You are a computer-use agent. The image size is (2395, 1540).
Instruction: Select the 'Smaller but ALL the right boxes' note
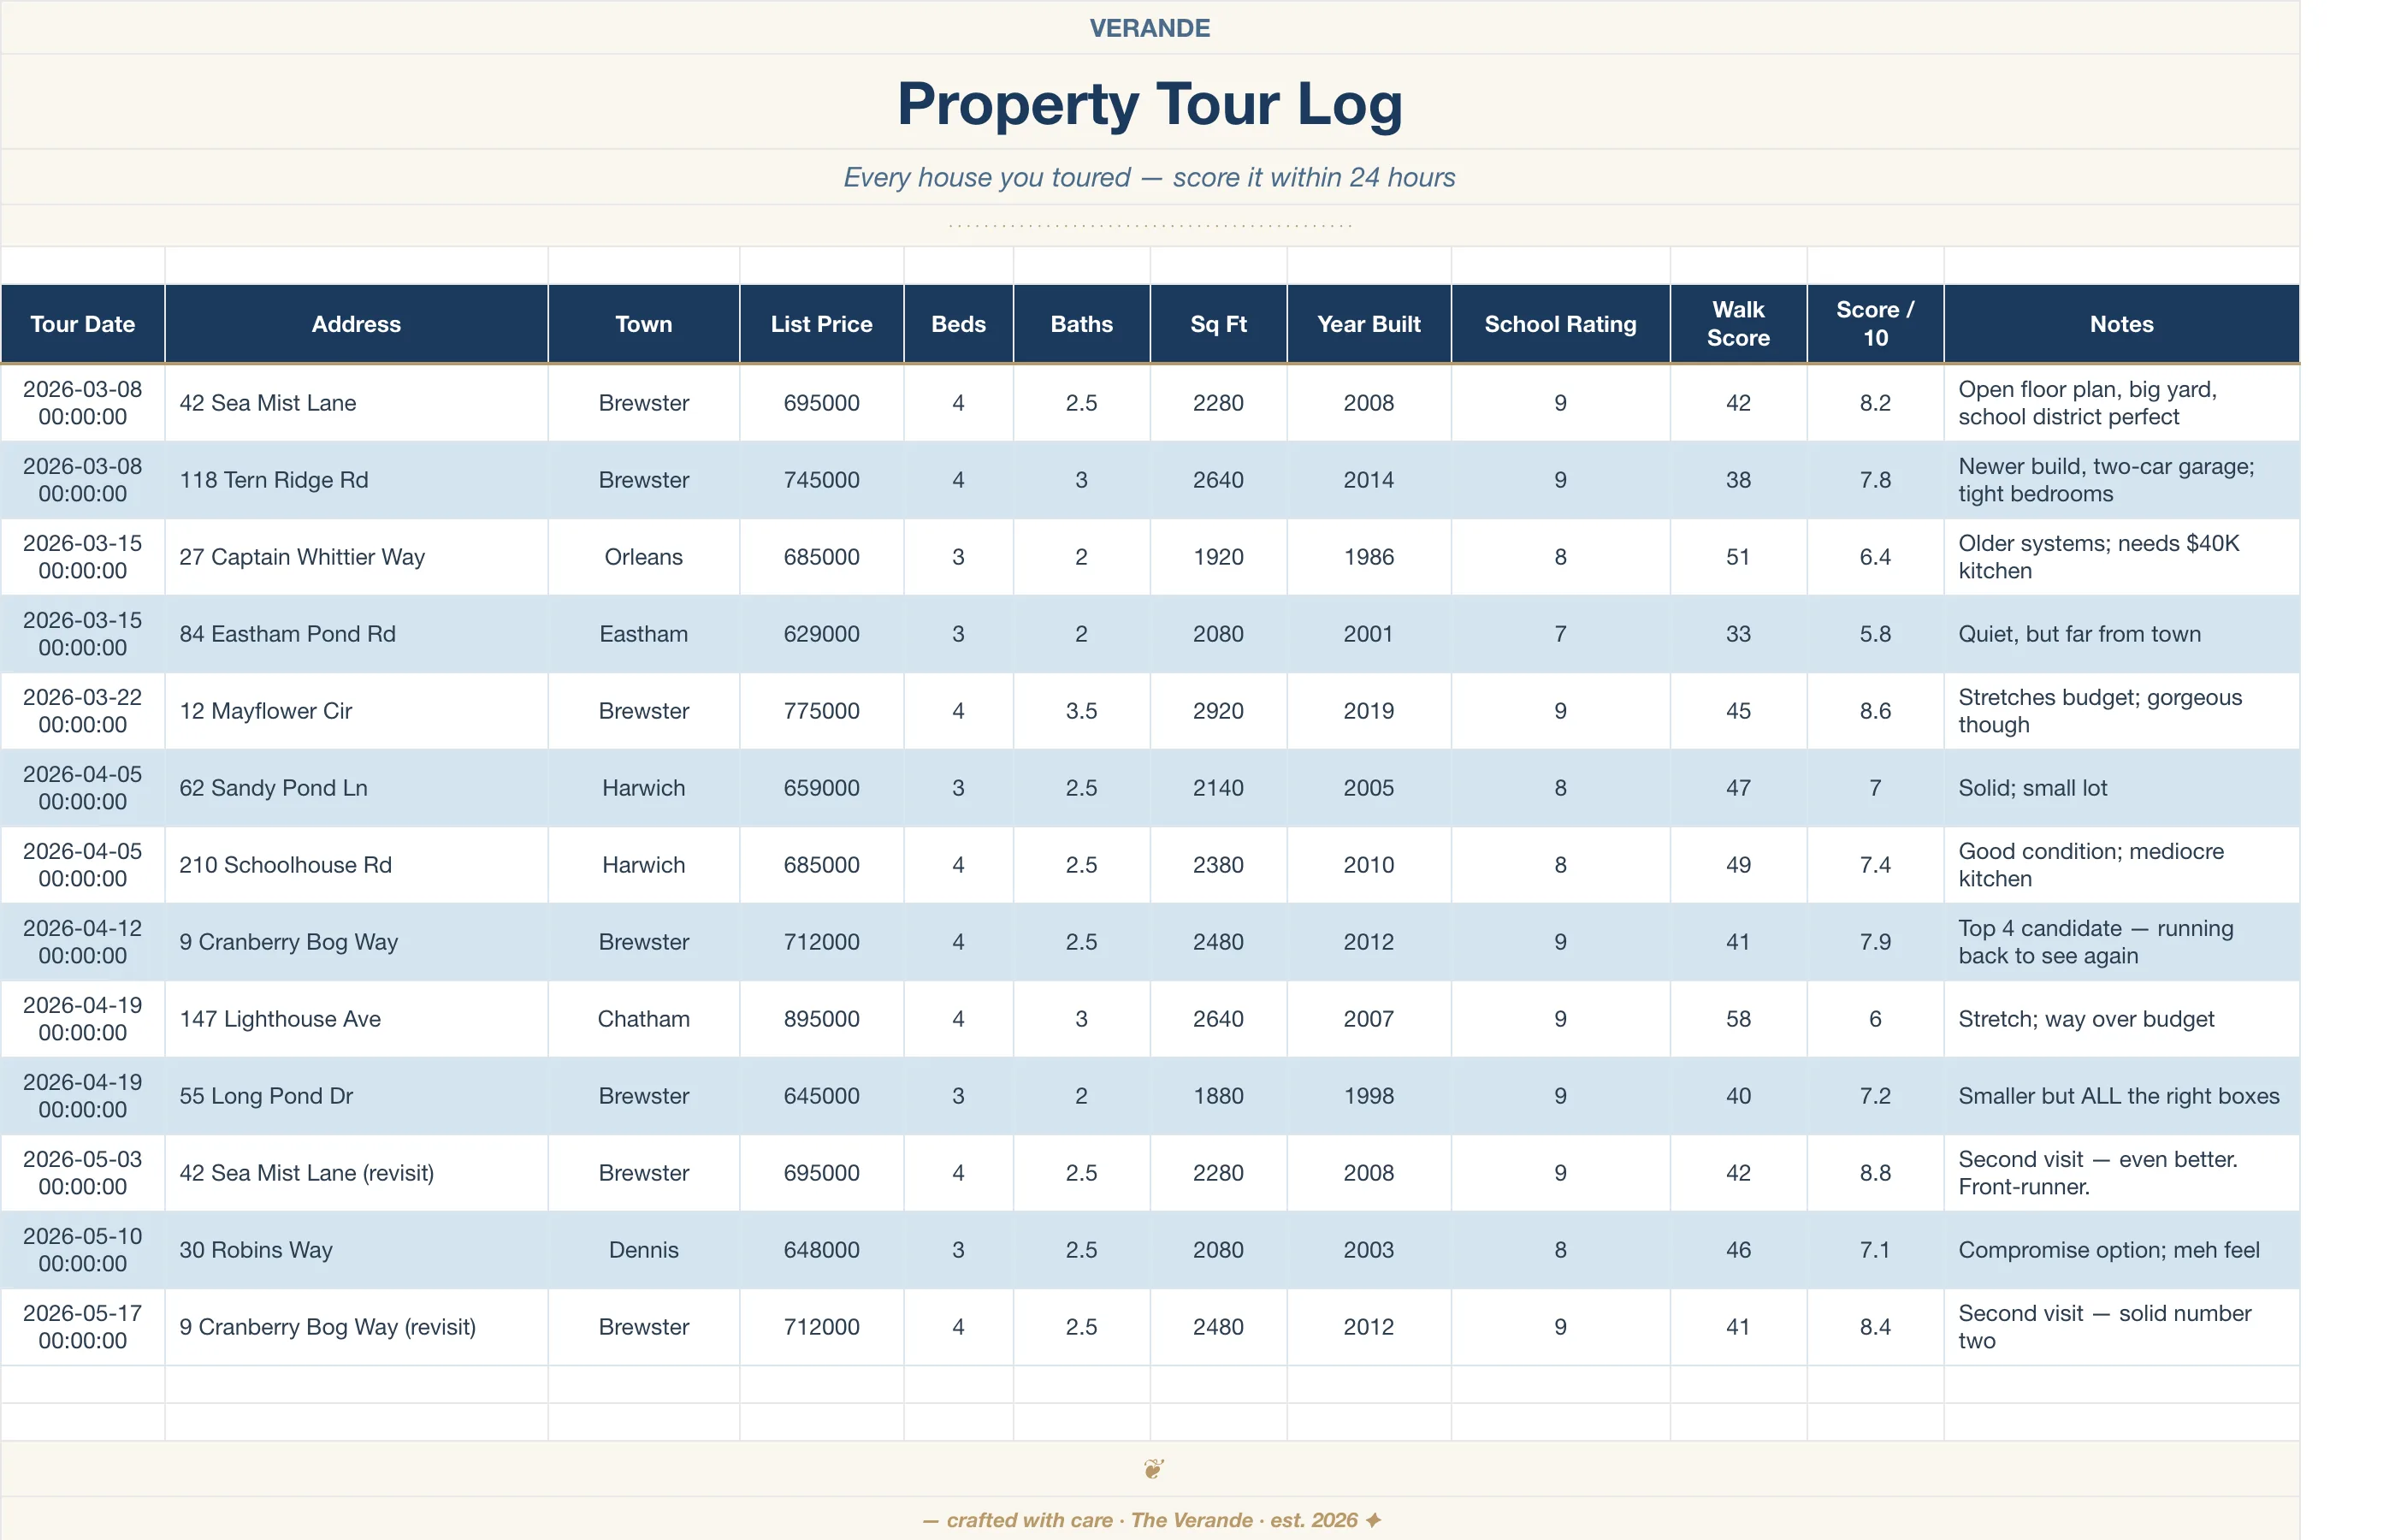tap(2121, 1096)
